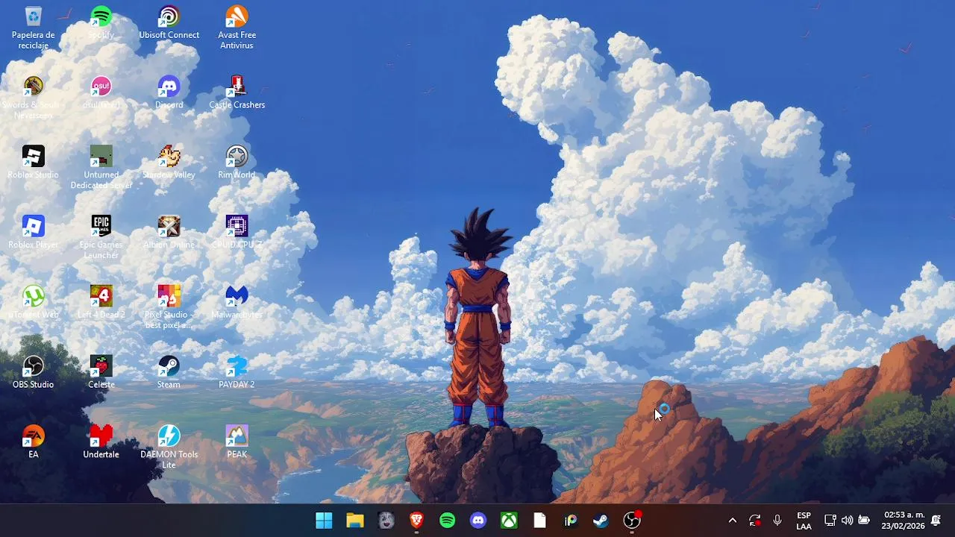
Task: Expand the hidden system tray icons chevron
Action: 733,521
